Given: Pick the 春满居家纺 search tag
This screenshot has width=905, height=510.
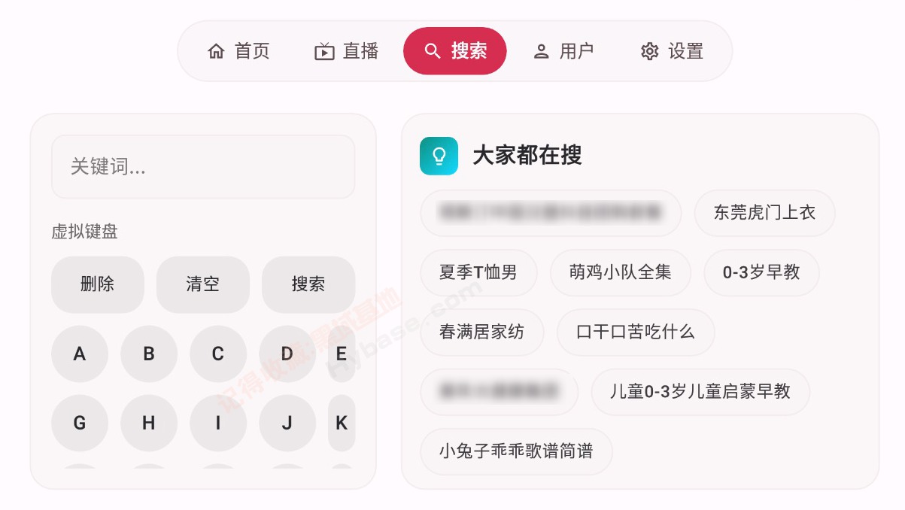Looking at the screenshot, I should coord(481,332).
